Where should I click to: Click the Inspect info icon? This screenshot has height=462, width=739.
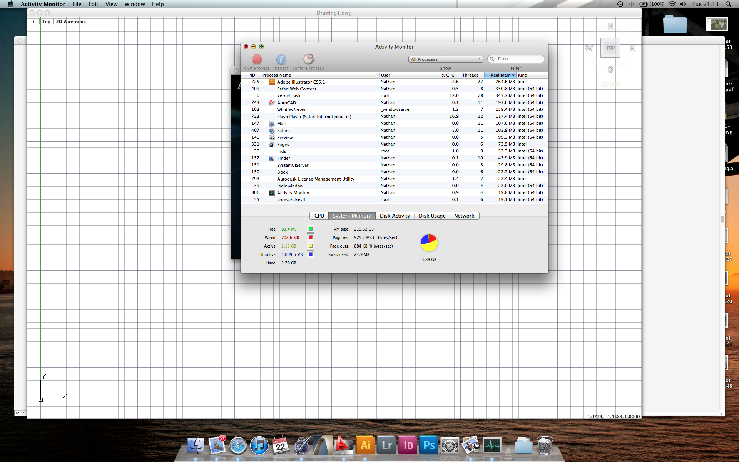pos(281,59)
